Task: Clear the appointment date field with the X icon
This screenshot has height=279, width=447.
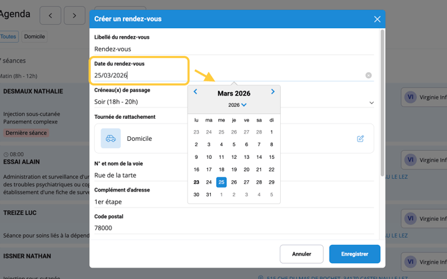Action: tap(368, 75)
